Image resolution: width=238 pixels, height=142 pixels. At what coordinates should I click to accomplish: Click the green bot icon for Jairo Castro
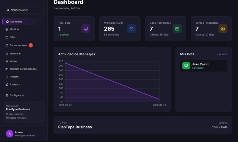click(x=186, y=66)
